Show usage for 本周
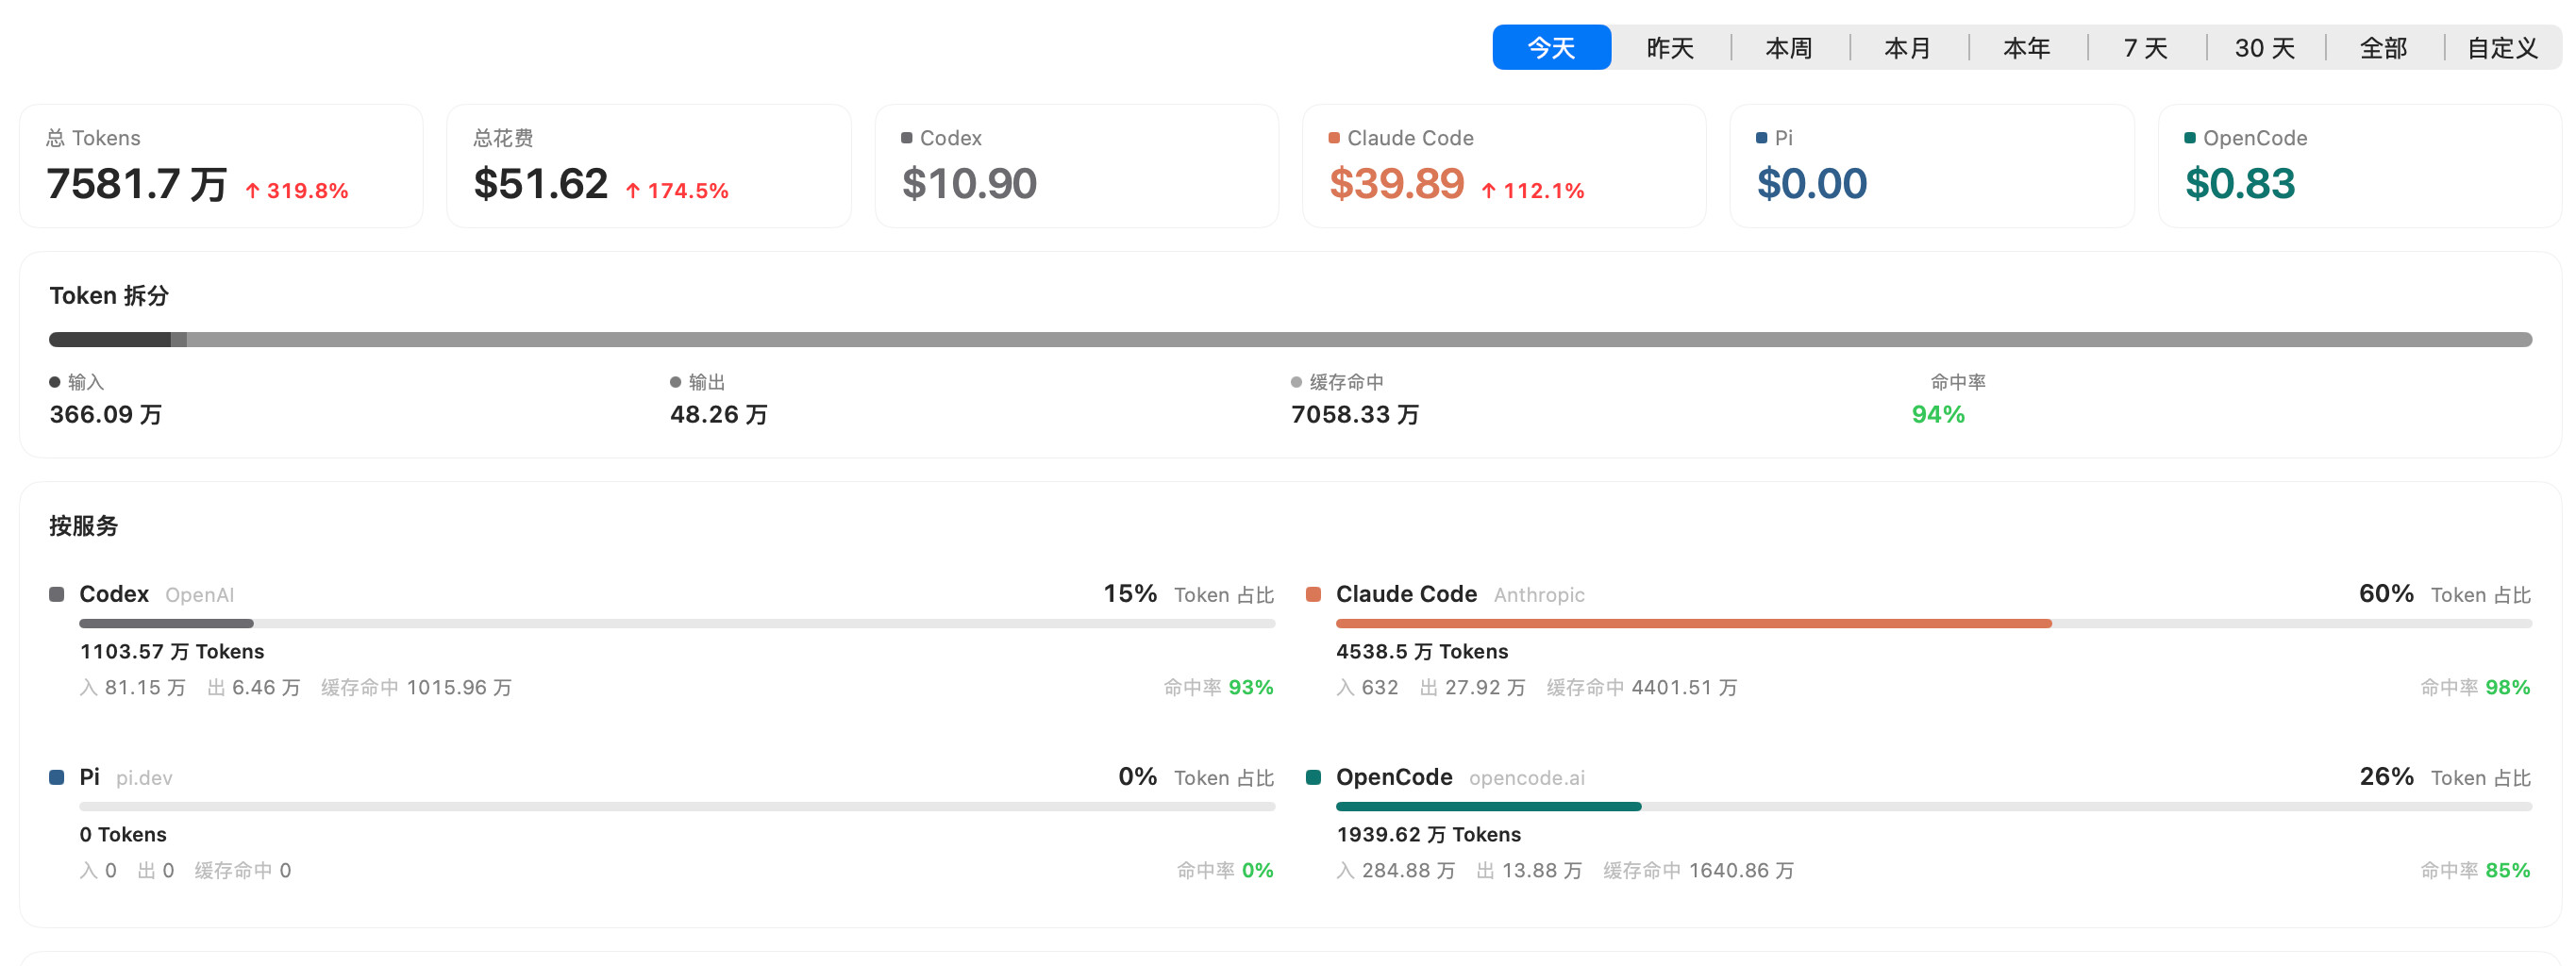Image resolution: width=2576 pixels, height=966 pixels. point(1789,47)
